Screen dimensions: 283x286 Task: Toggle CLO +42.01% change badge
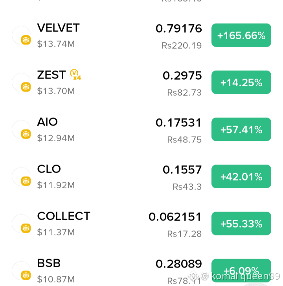241,177
